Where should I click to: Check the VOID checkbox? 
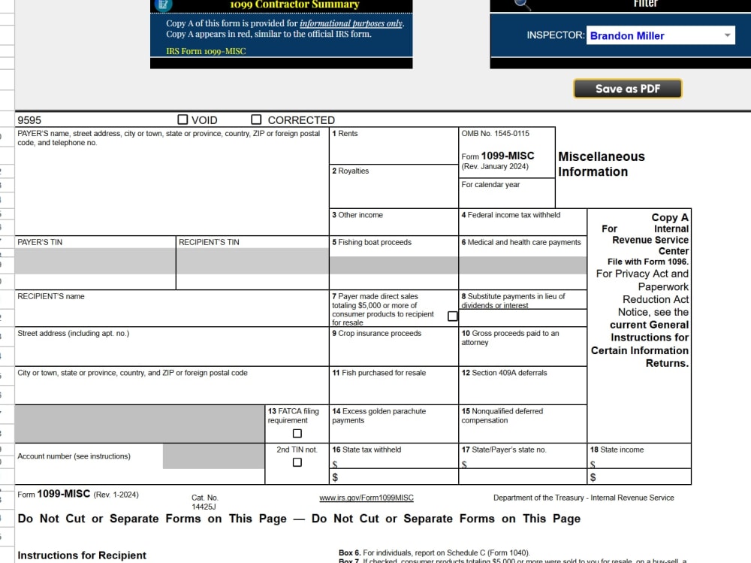point(182,120)
